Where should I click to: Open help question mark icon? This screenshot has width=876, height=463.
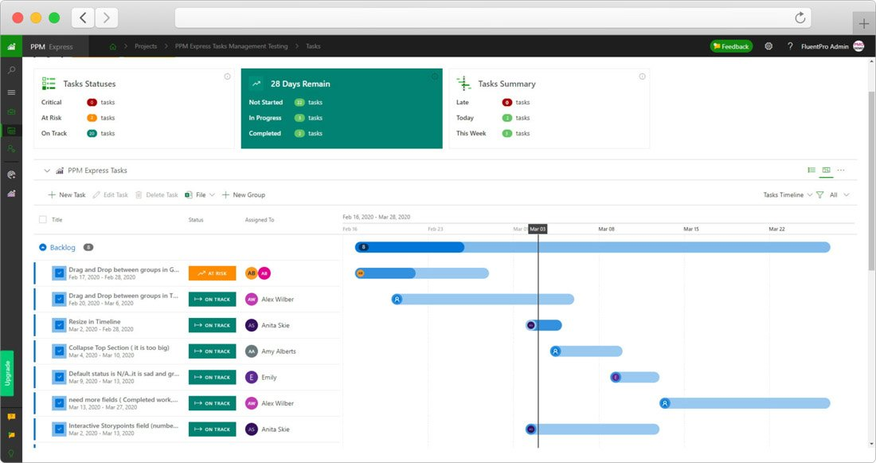pos(790,46)
